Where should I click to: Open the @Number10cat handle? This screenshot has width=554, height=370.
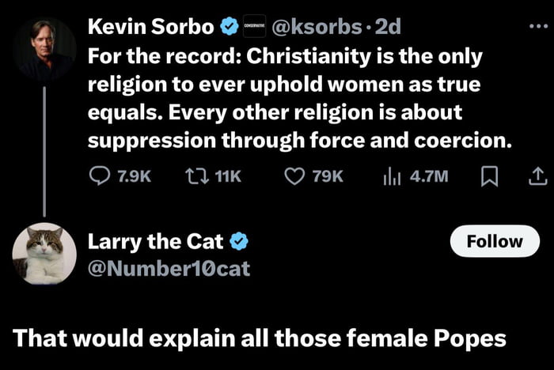(x=168, y=269)
